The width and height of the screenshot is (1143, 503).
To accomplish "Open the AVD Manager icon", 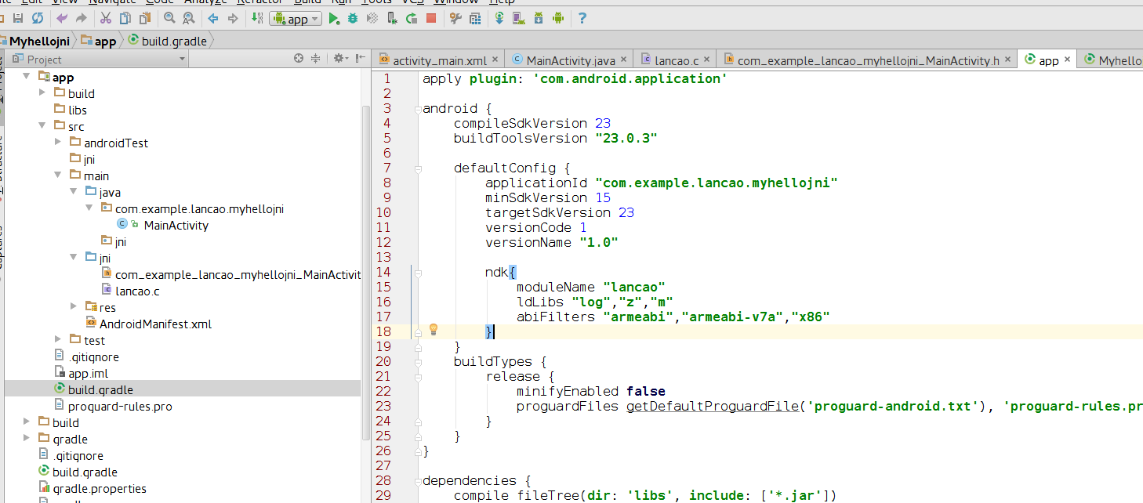I will (x=518, y=18).
